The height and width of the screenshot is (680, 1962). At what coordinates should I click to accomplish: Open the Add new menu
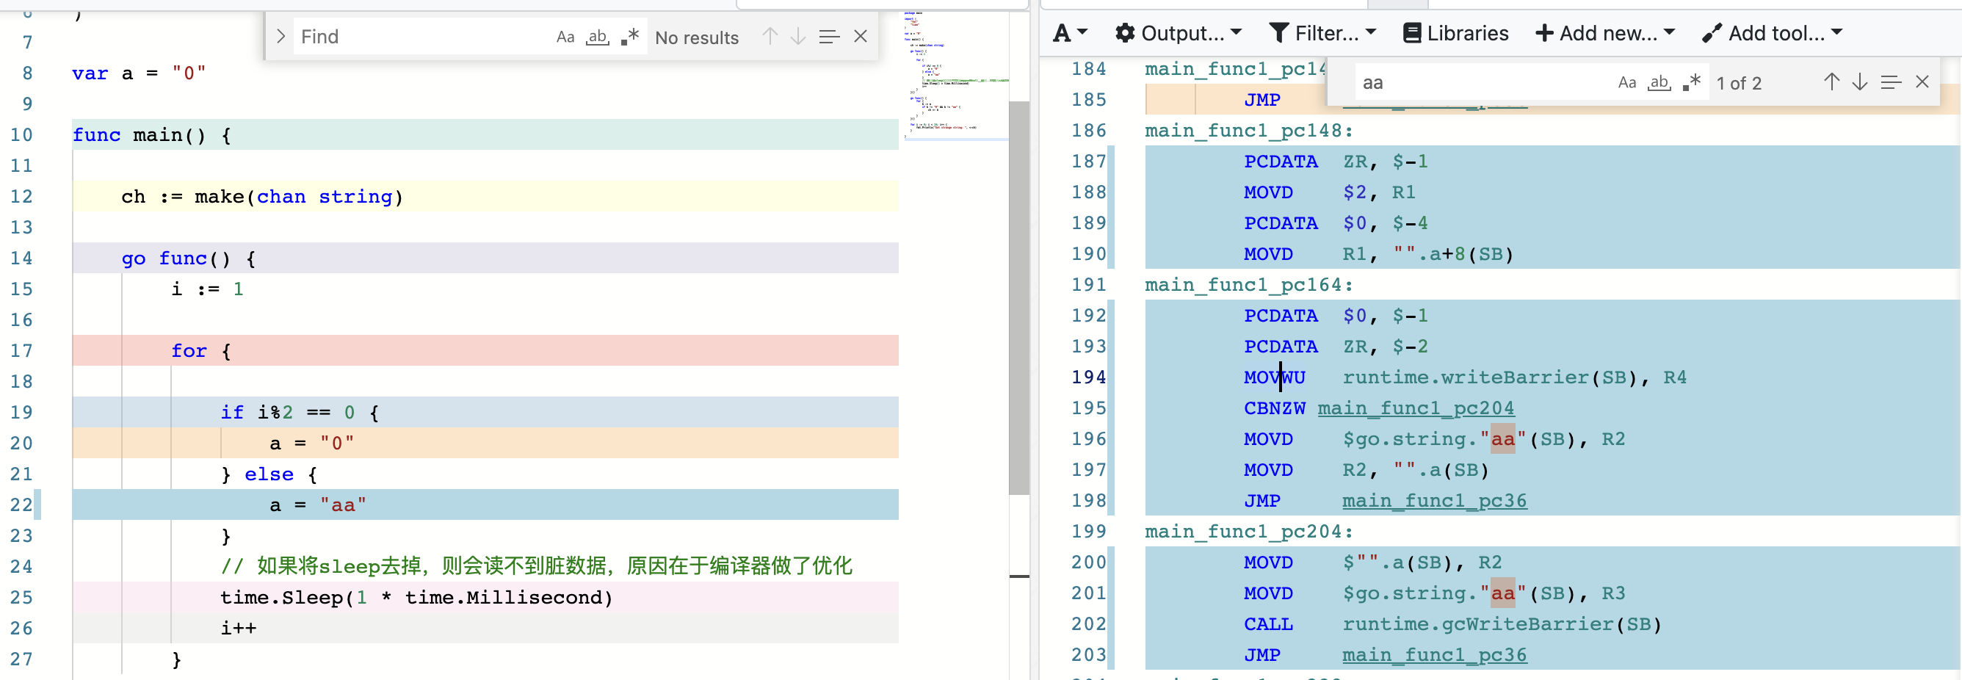[x=1605, y=33]
